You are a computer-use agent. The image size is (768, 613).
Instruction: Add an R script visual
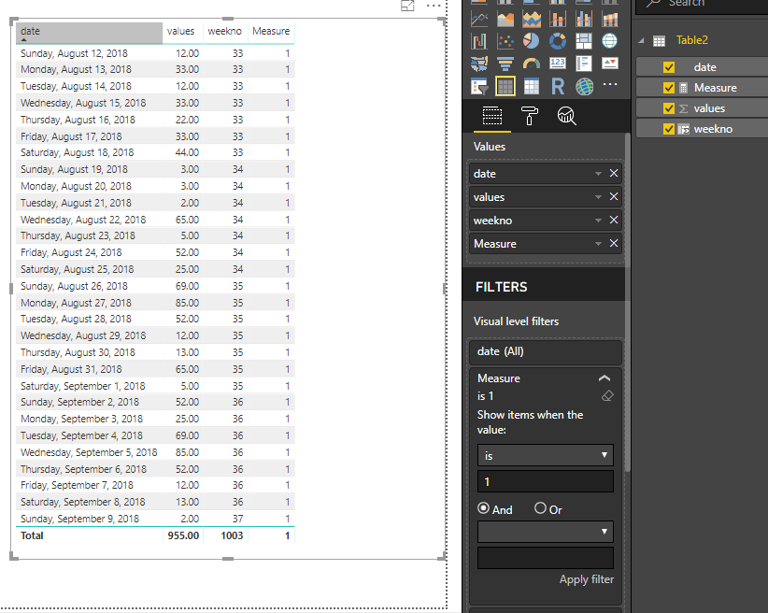[558, 87]
